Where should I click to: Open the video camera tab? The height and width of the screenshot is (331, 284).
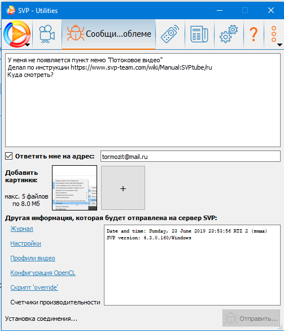coord(47,34)
